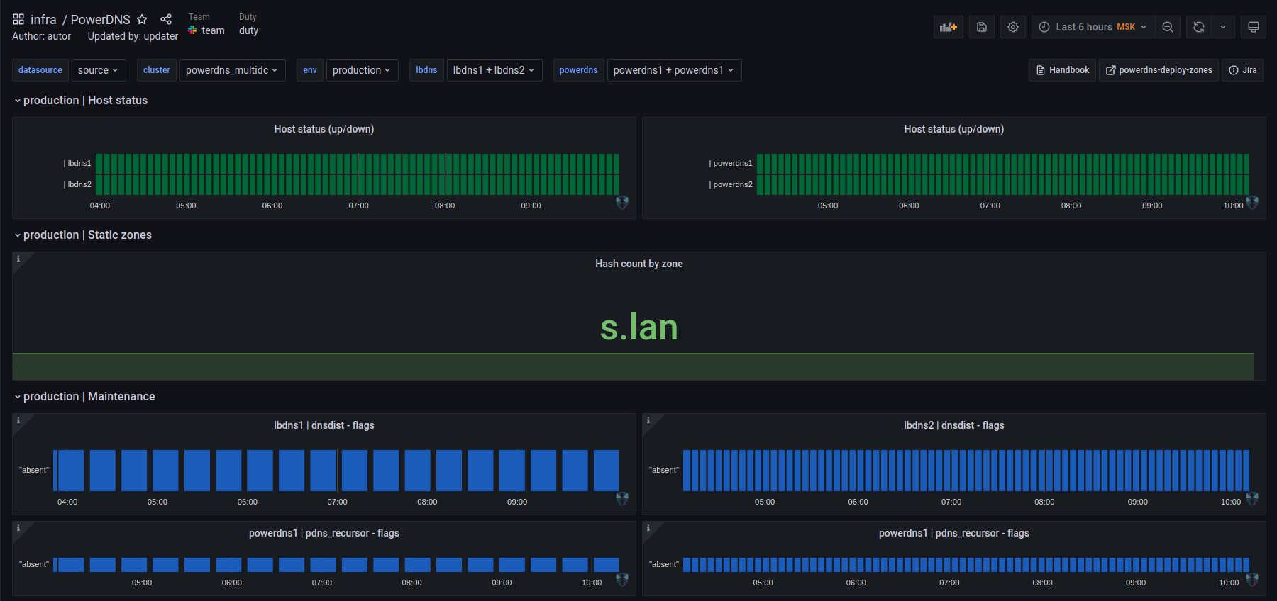Open info icon of Hash count panel
This screenshot has height=601, width=1277.
[x=18, y=259]
